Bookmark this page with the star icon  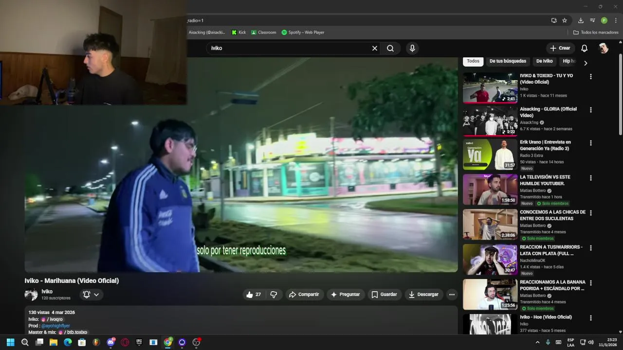(565, 20)
